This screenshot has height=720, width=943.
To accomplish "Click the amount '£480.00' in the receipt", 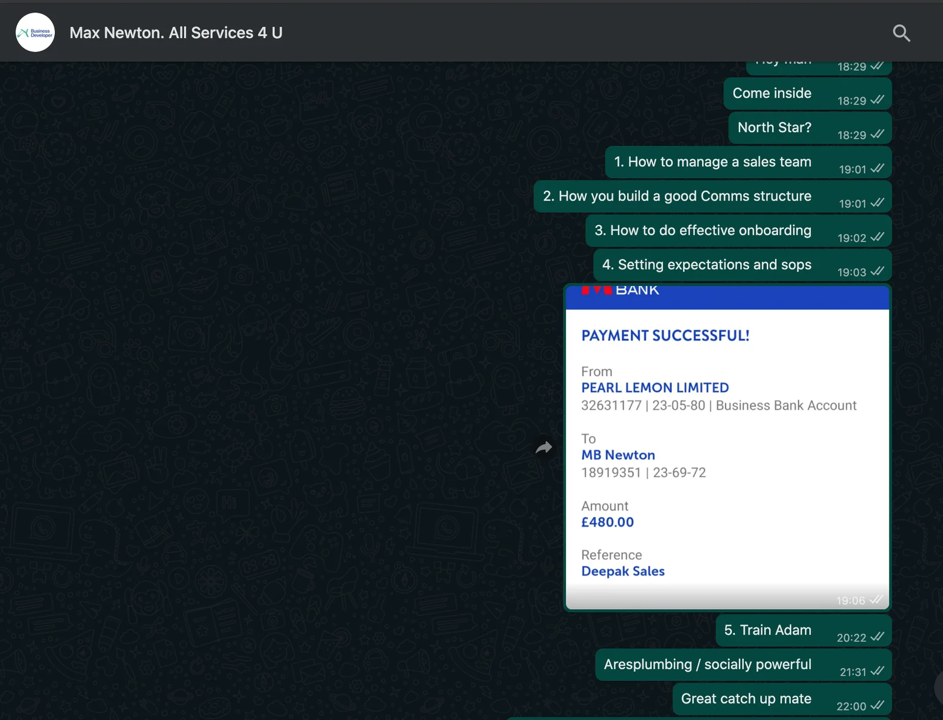I will tap(608, 522).
